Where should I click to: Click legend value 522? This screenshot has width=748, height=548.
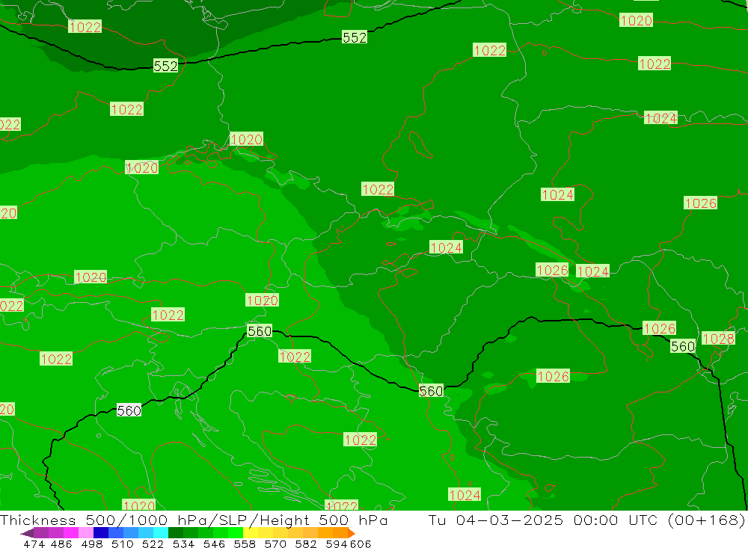153,544
